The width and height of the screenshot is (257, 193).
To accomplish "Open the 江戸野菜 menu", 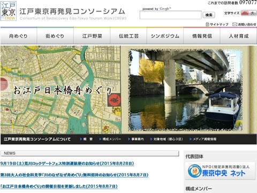I will pyautogui.click(x=92, y=36).
